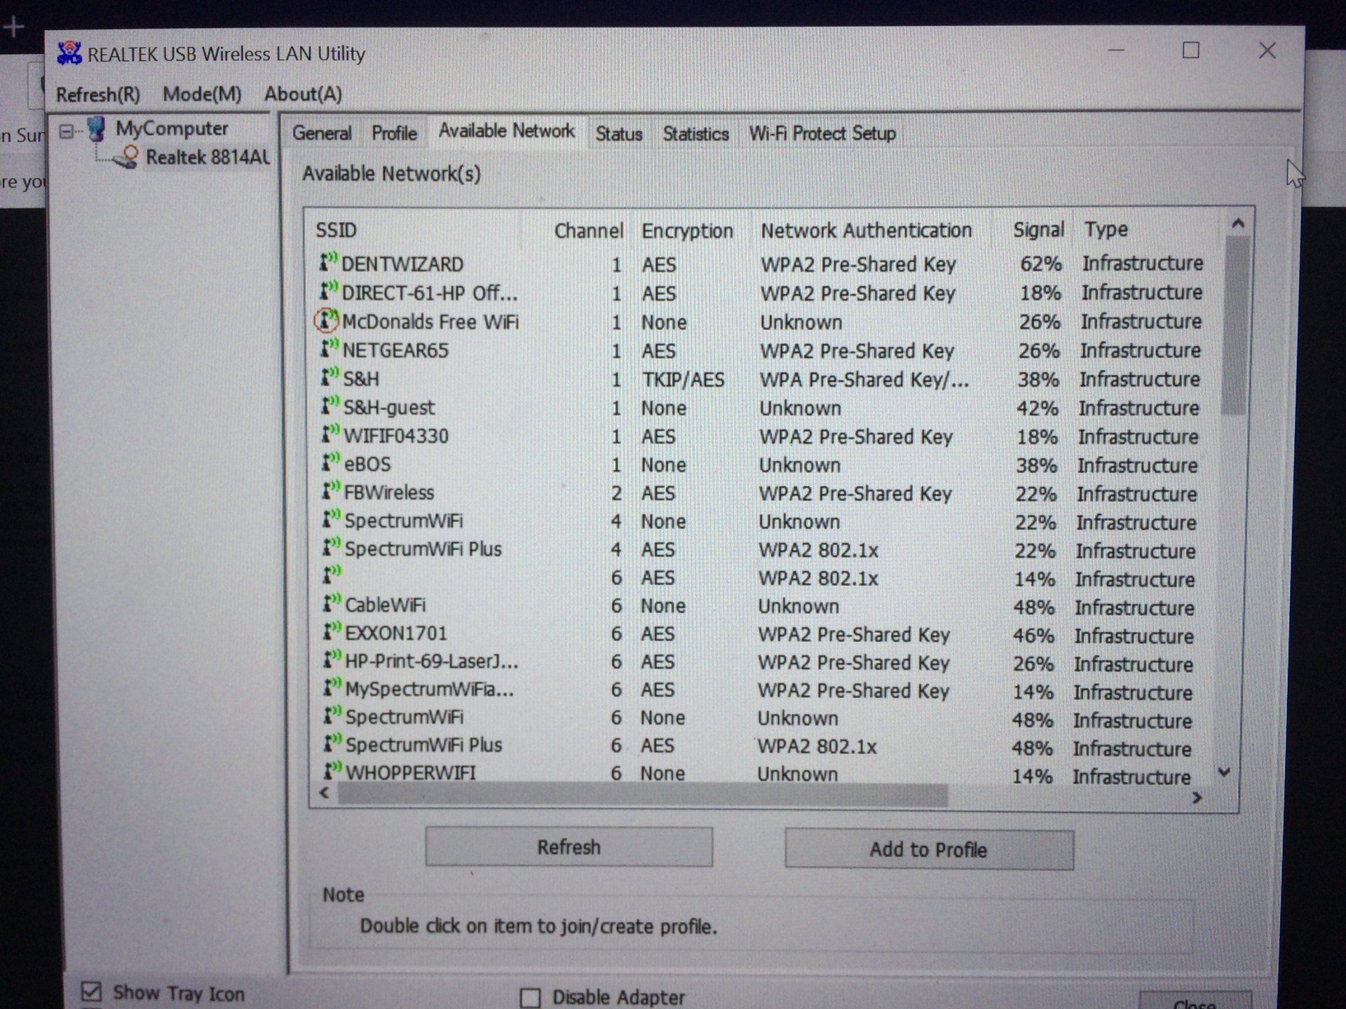Switch to the Profile tab
The width and height of the screenshot is (1346, 1009).
click(394, 133)
